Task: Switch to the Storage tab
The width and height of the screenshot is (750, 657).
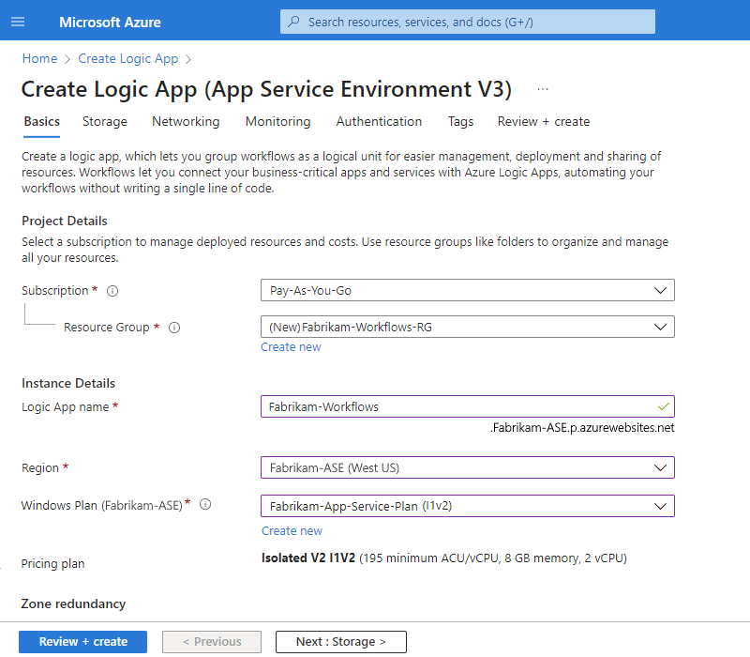Action: pos(105,122)
